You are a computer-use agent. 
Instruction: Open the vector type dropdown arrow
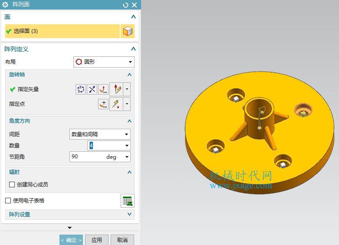tap(127, 89)
